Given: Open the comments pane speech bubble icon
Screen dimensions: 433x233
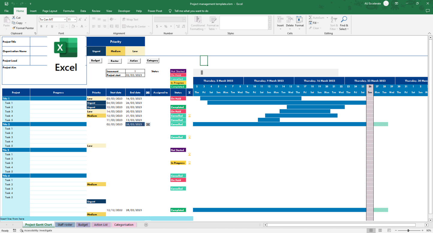Looking at the screenshot, I should [x=428, y=11].
